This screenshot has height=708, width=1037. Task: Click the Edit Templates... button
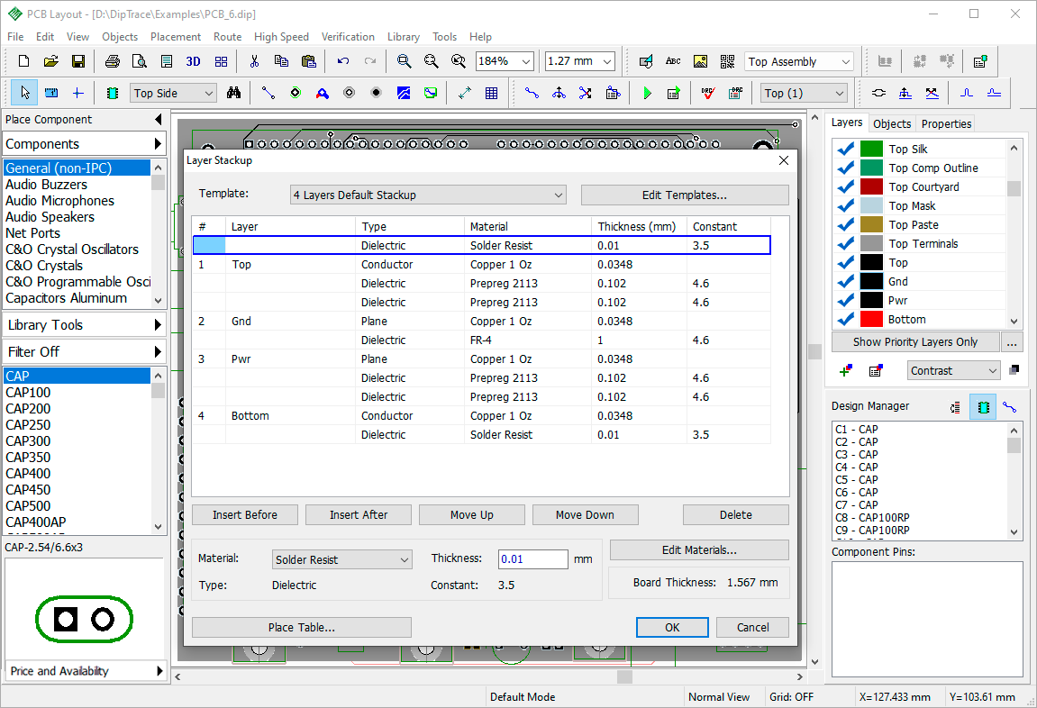coord(685,195)
